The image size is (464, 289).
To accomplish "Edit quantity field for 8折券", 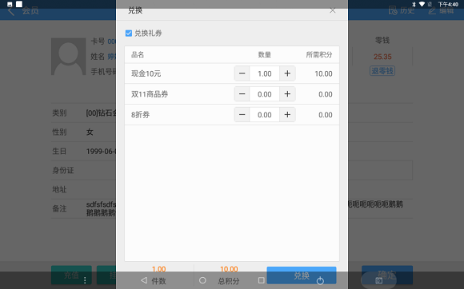I will [x=265, y=114].
